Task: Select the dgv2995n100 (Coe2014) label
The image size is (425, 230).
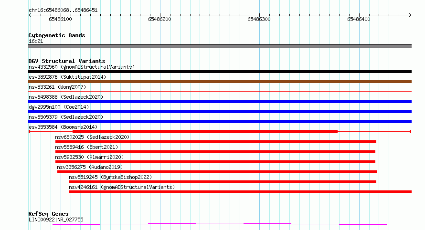Action: point(59,107)
